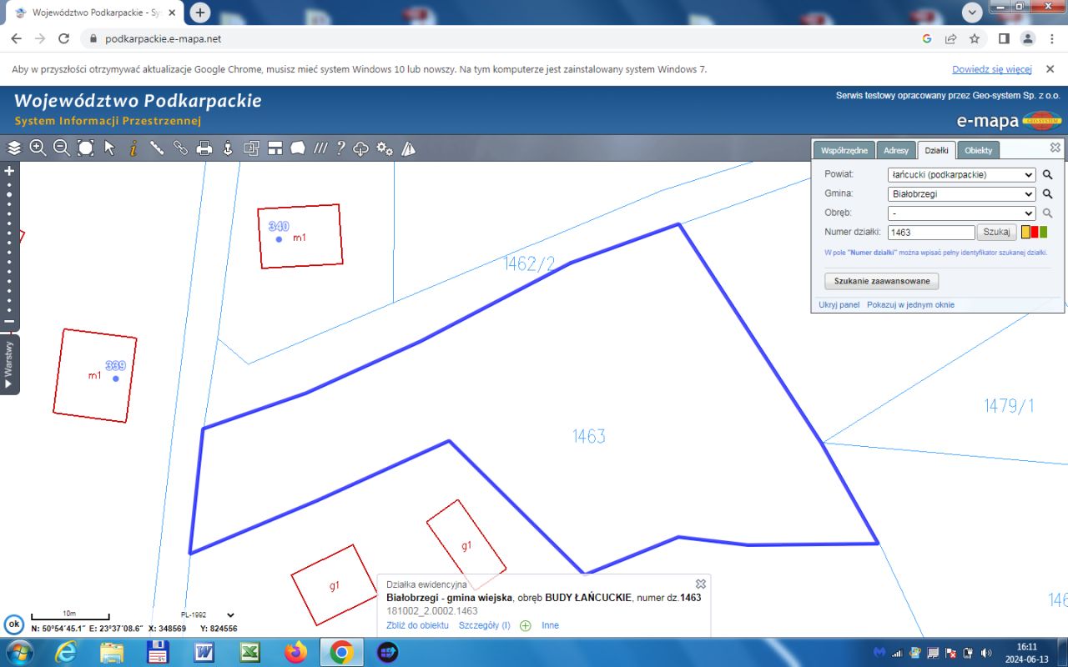The width and height of the screenshot is (1068, 667).
Task: Close the parcel info popup
Action: pos(701,584)
